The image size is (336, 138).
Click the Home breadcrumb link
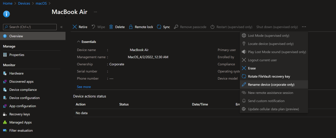[8, 3]
